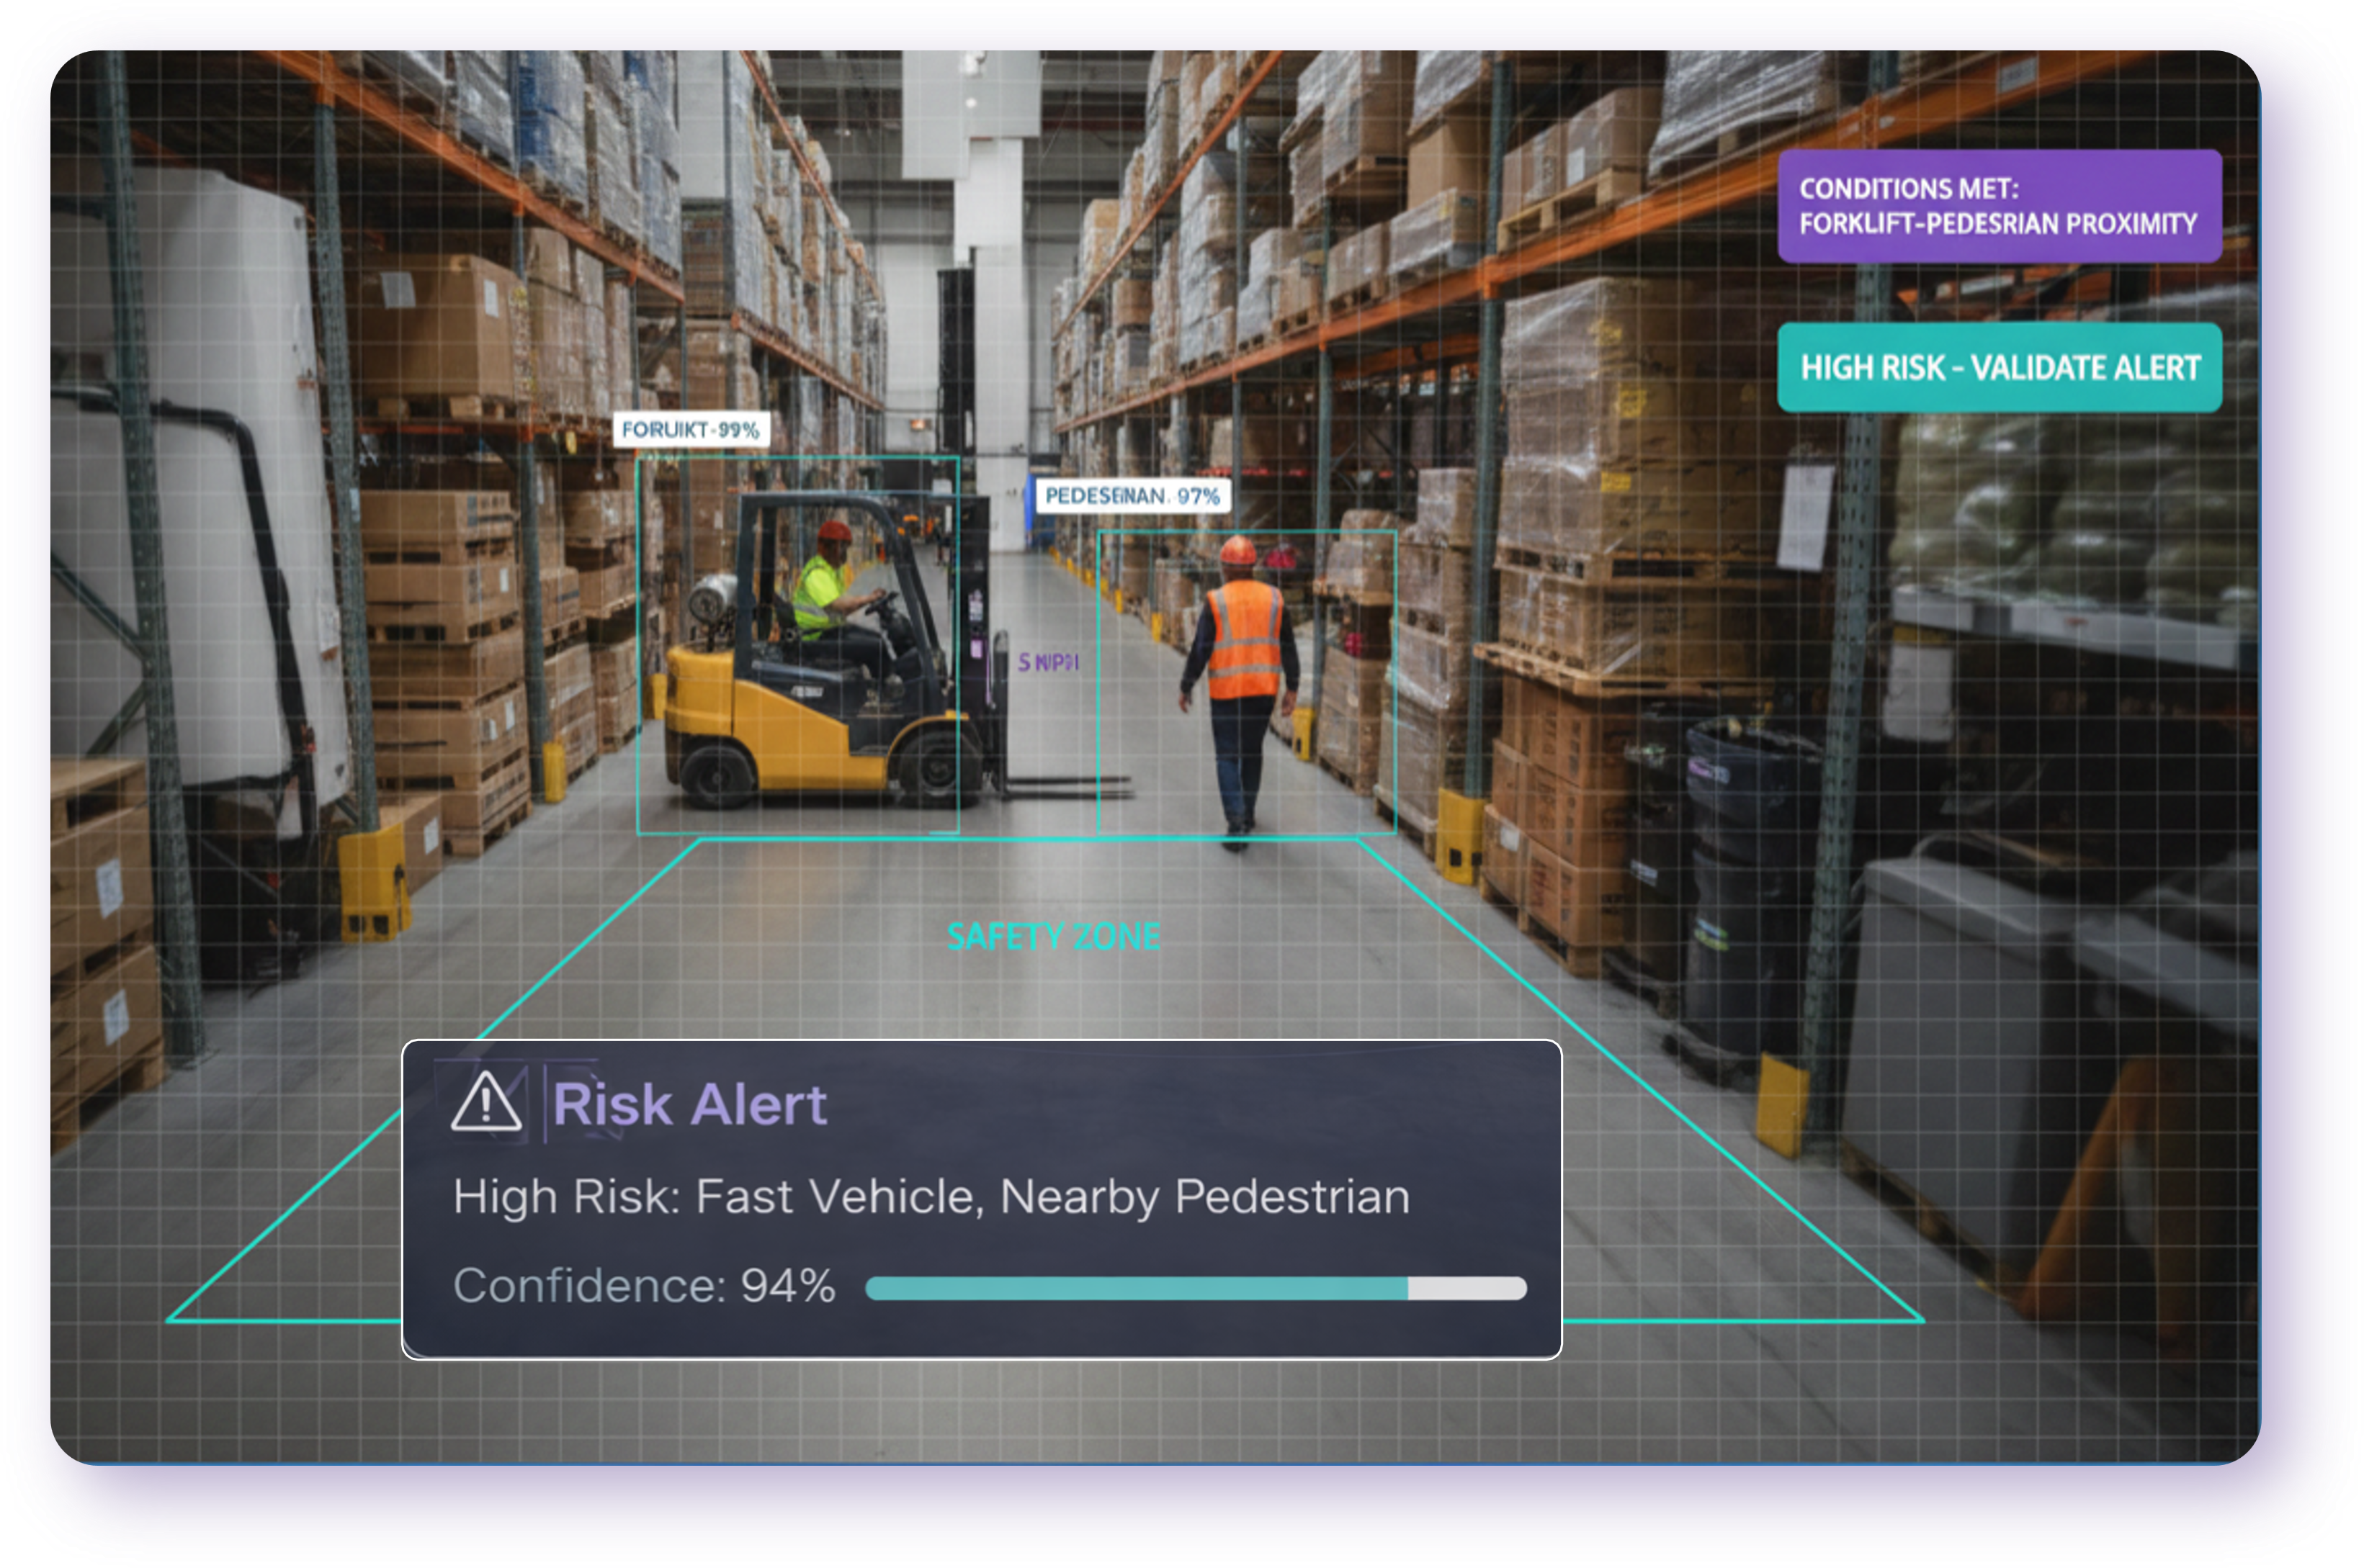Click the pedestrian's orange hard hat
The image size is (2364, 1568).
(1237, 549)
